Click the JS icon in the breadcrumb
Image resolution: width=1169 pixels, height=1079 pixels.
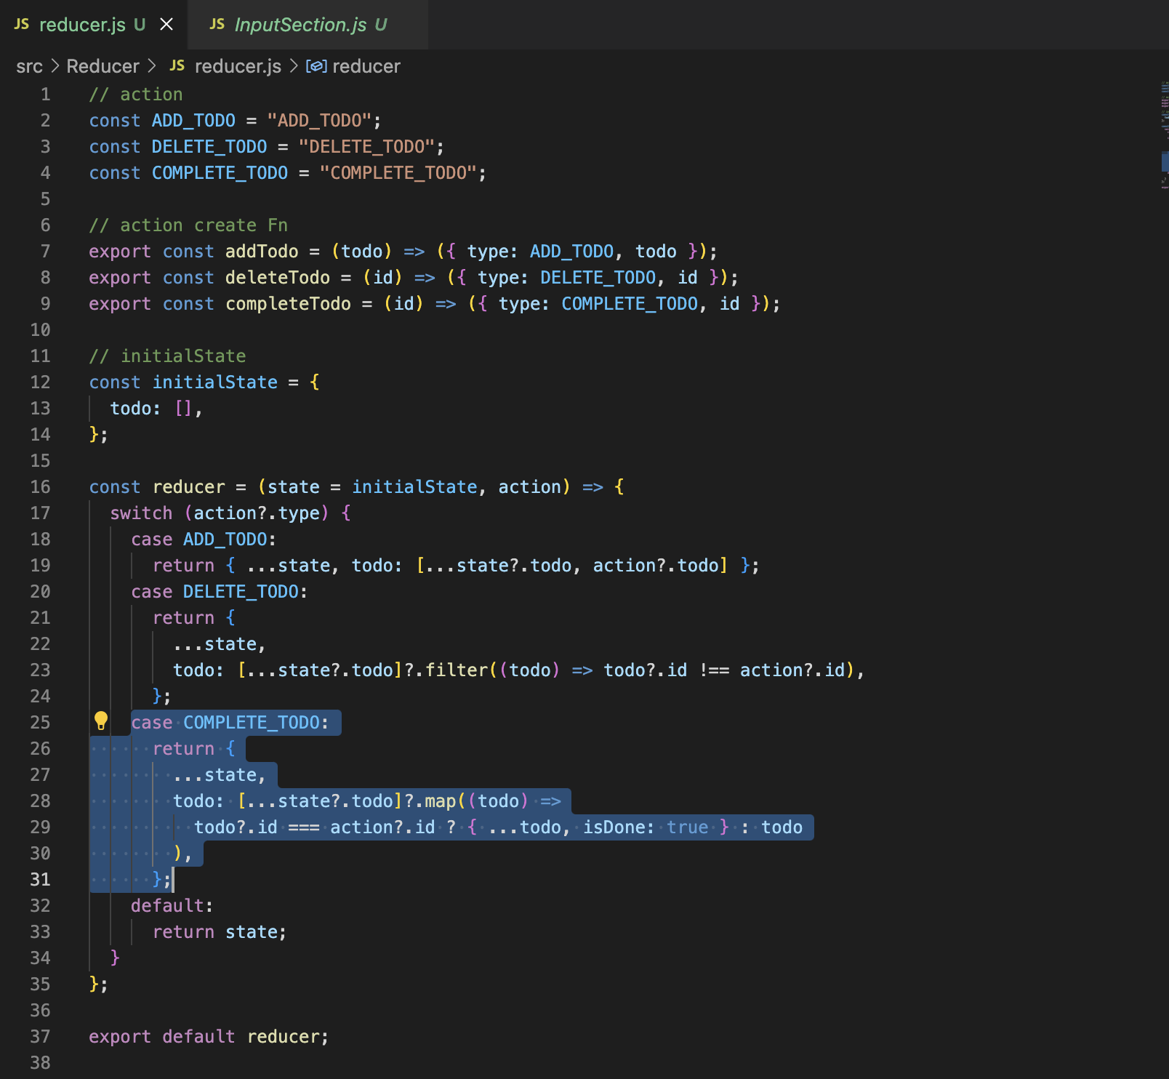tap(177, 65)
